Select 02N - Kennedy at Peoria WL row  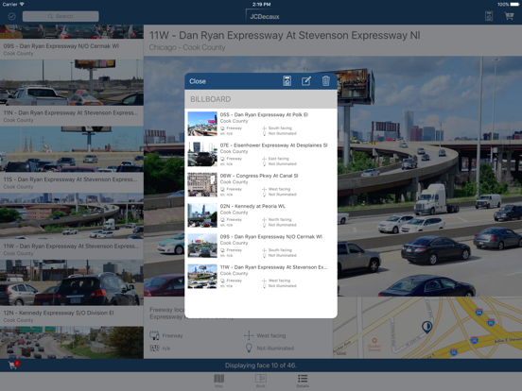pos(261,215)
